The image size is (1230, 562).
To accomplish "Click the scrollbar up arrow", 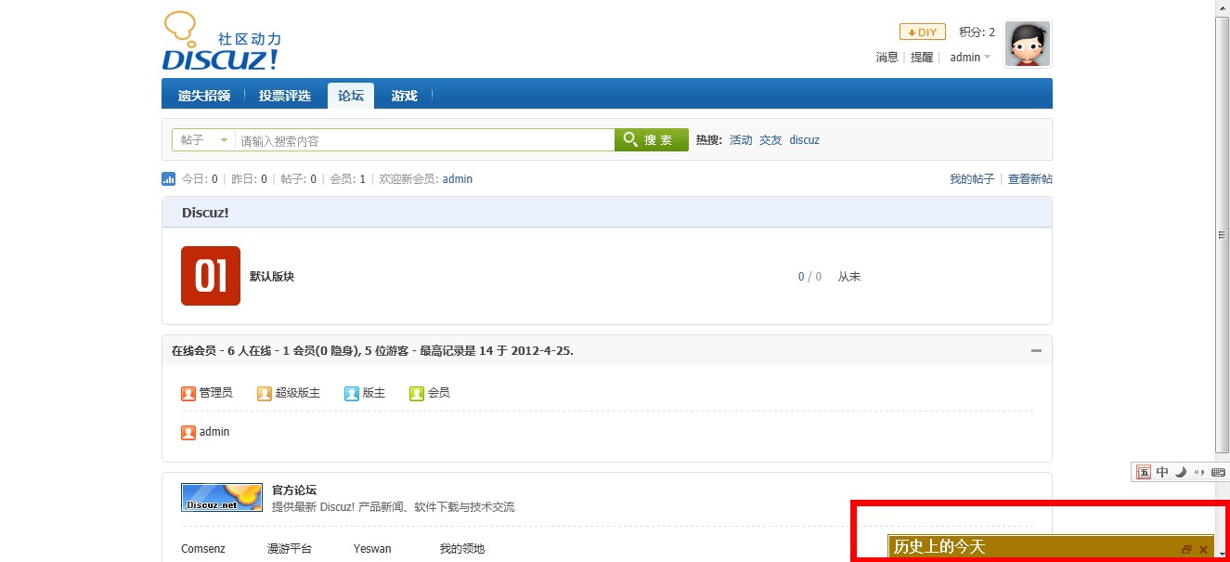I will (1222, 7).
